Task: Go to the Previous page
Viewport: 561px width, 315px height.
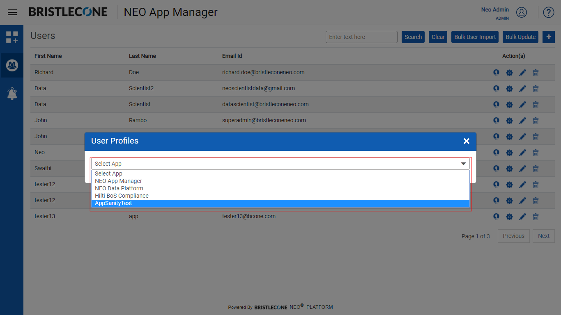Action: pyautogui.click(x=514, y=236)
